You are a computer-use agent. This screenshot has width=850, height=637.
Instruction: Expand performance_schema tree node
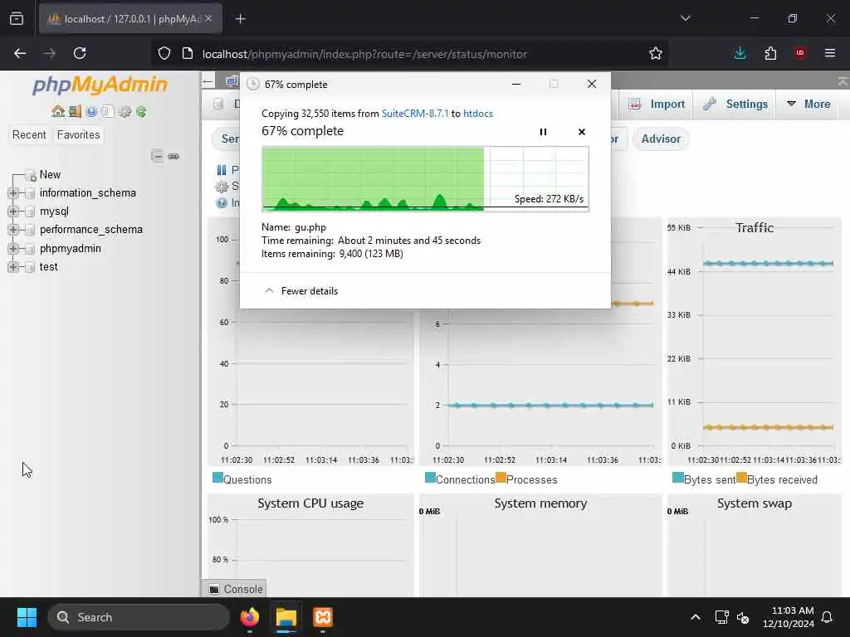tap(13, 231)
